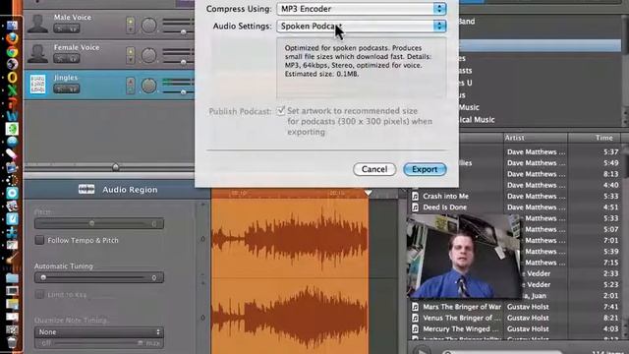This screenshot has width=629, height=354.
Task: Click the playhead marker above the waveform
Action: pos(368,193)
